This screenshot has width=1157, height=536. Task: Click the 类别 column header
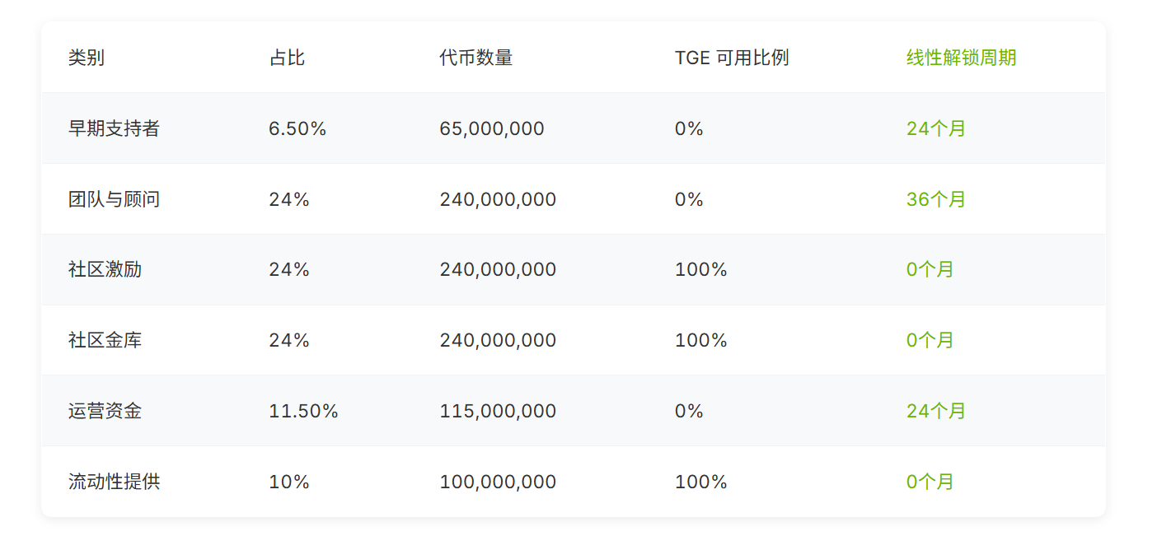click(87, 58)
